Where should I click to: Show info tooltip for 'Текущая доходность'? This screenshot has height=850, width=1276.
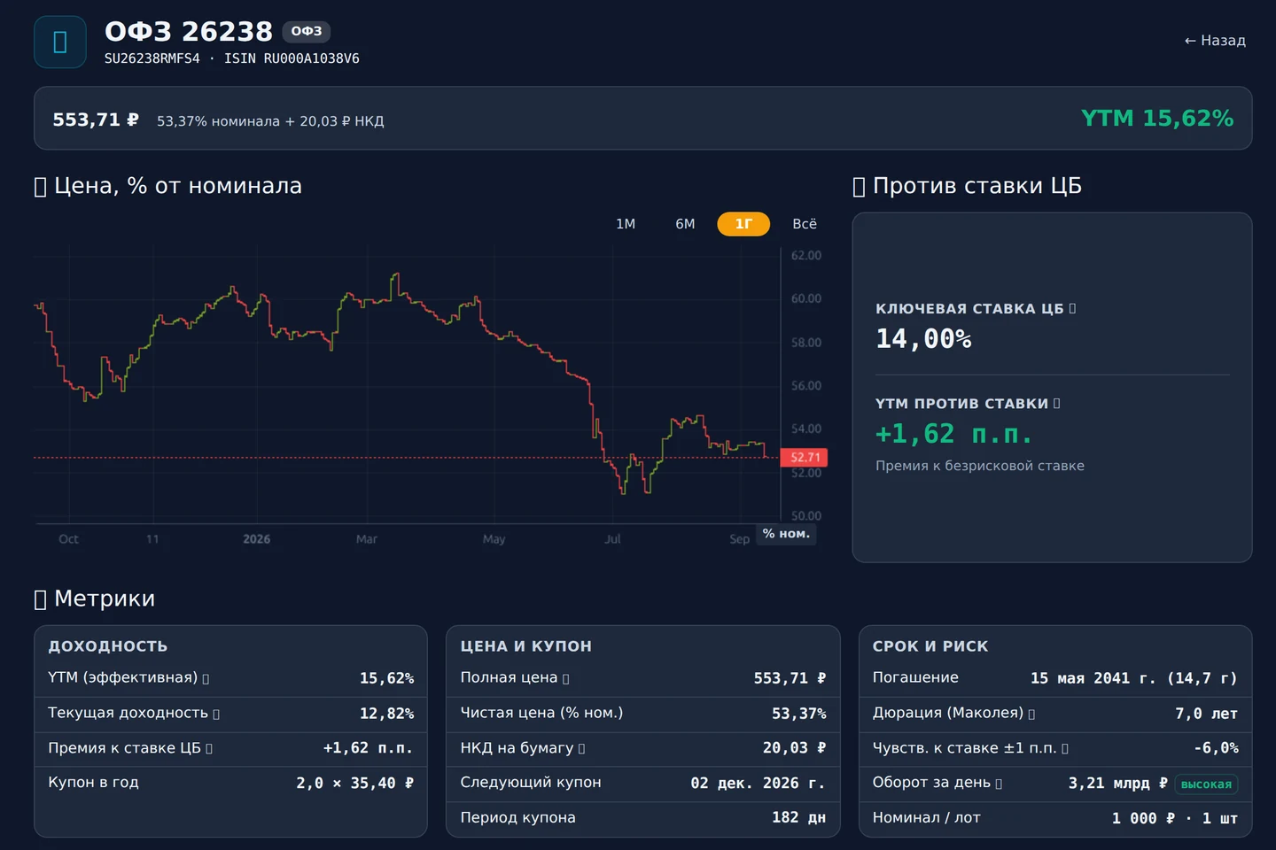(216, 714)
